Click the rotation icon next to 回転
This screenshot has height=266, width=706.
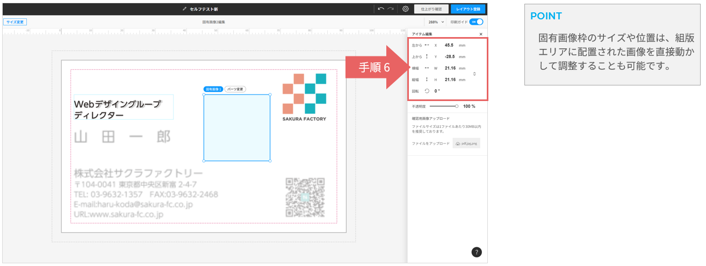click(x=427, y=91)
